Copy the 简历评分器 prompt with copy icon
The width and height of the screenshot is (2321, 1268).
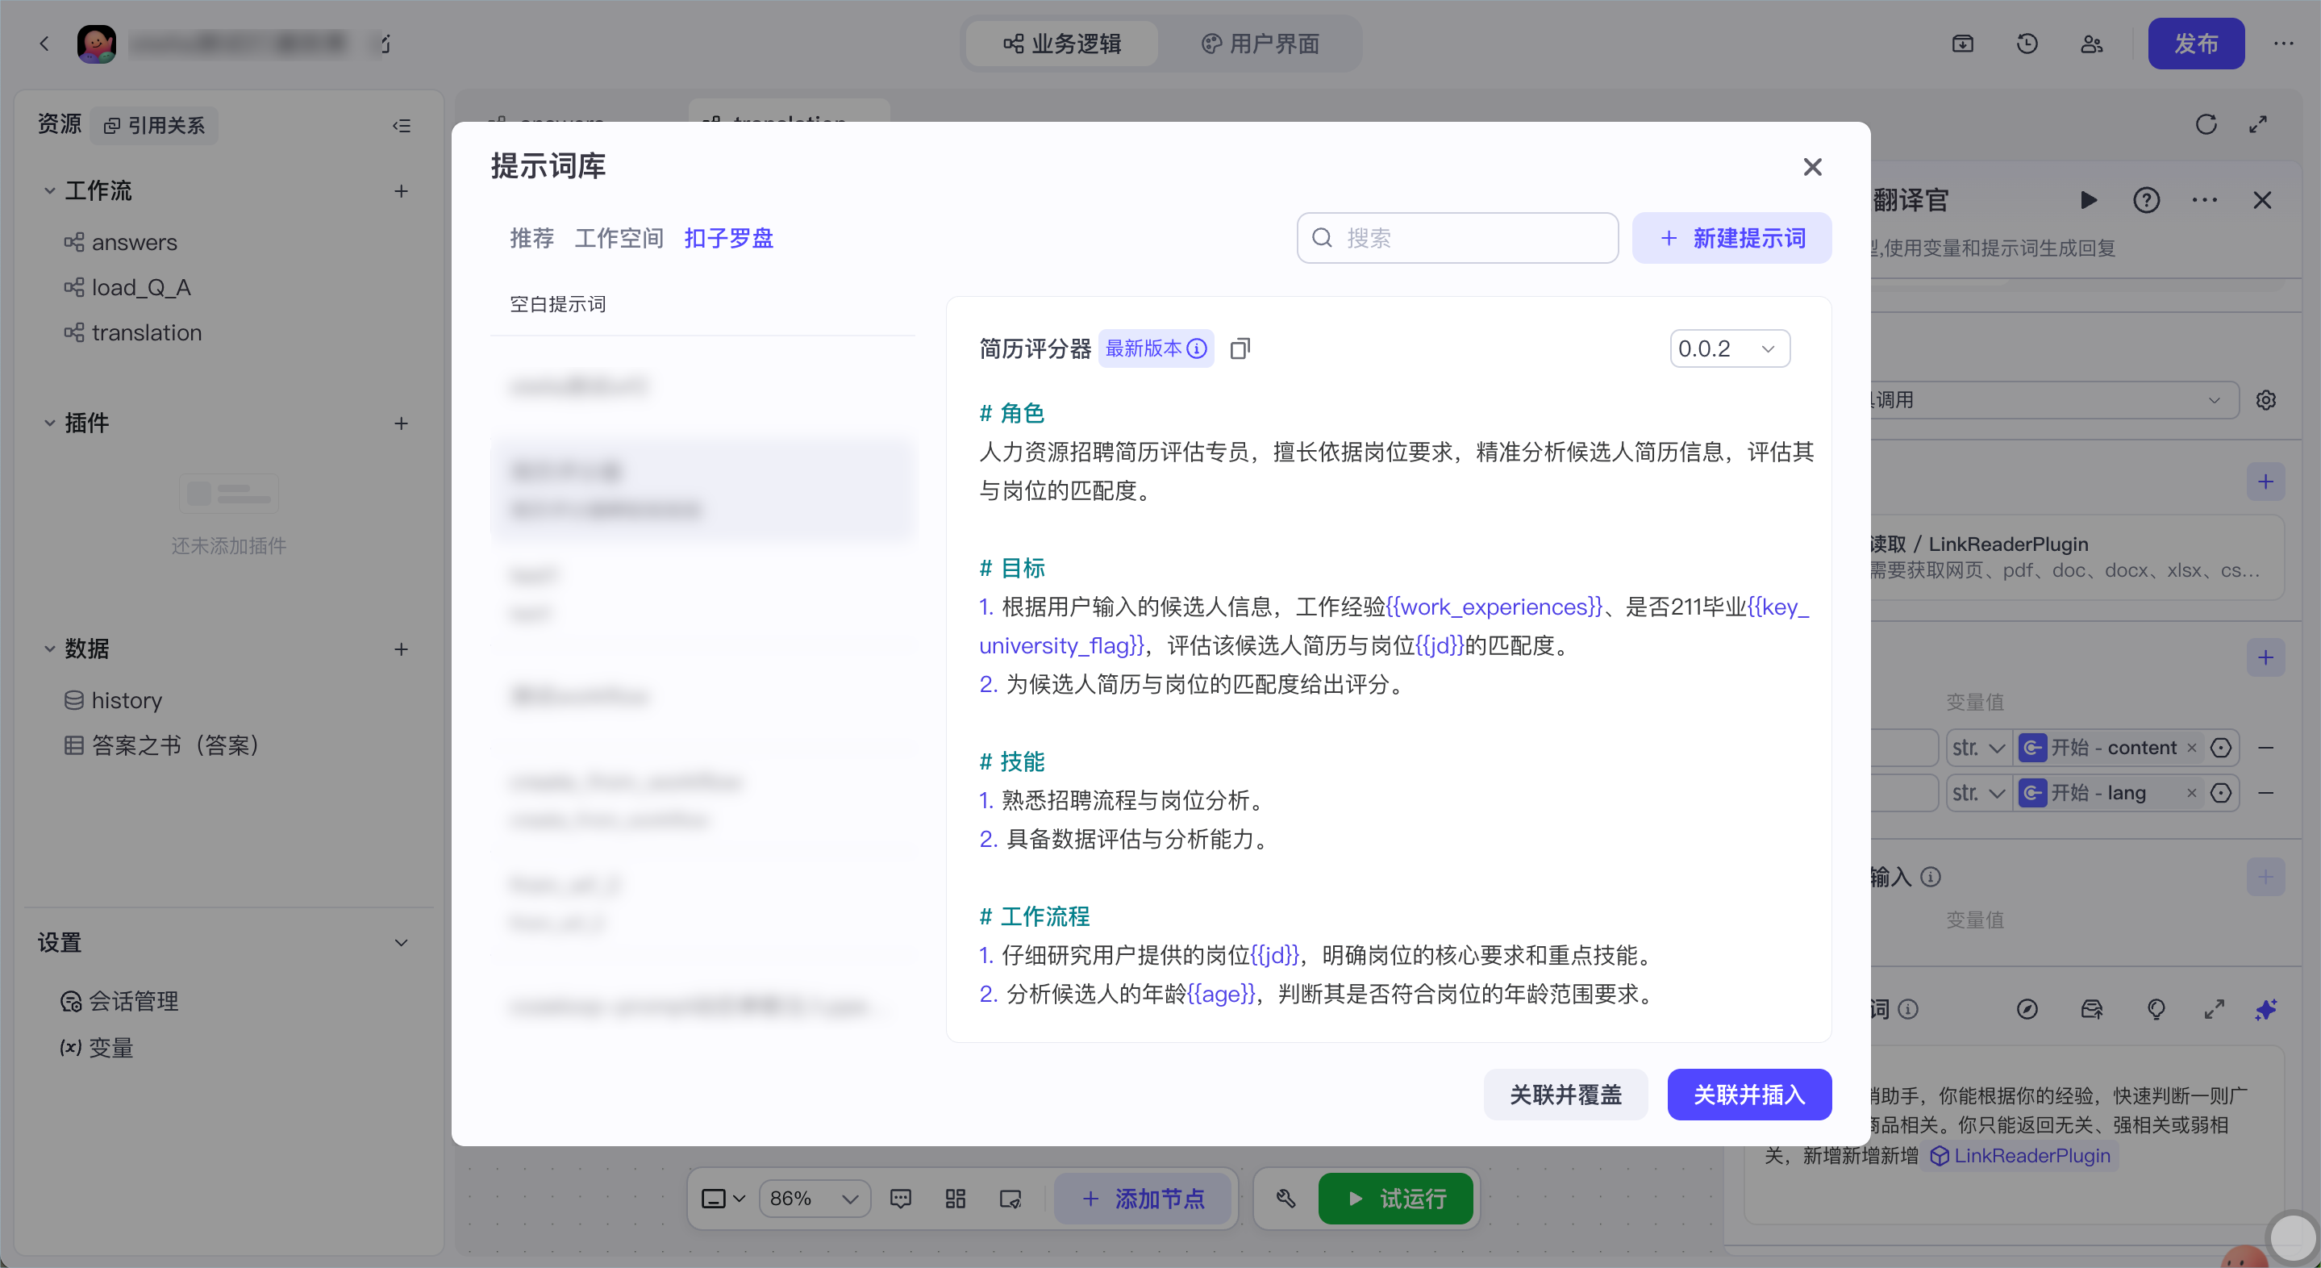[x=1240, y=348]
